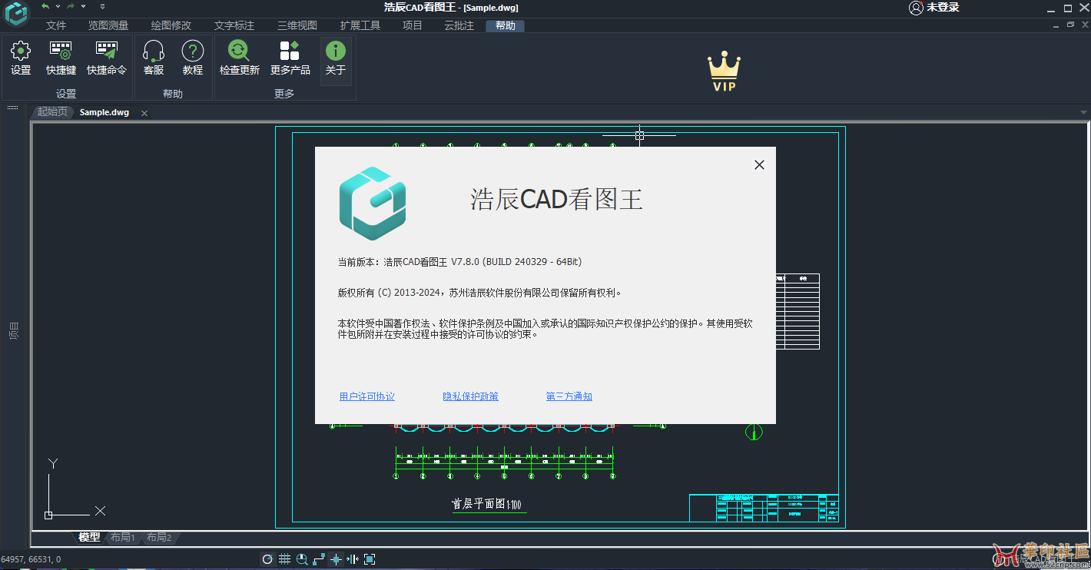The height and width of the screenshot is (570, 1091).
Task: Click the 未登录 user account icon
Action: [915, 8]
